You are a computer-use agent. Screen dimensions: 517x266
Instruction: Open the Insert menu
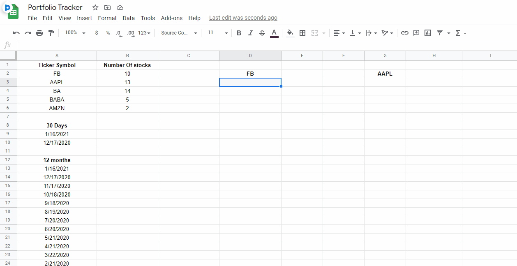[85, 18]
